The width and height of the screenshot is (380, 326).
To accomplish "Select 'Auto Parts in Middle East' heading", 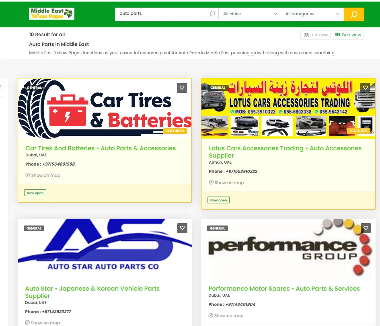I will point(59,44).
